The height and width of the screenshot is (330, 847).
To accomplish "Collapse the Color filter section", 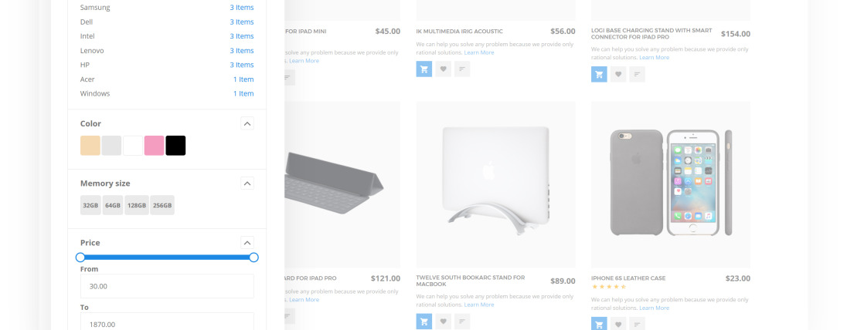I will point(247,124).
